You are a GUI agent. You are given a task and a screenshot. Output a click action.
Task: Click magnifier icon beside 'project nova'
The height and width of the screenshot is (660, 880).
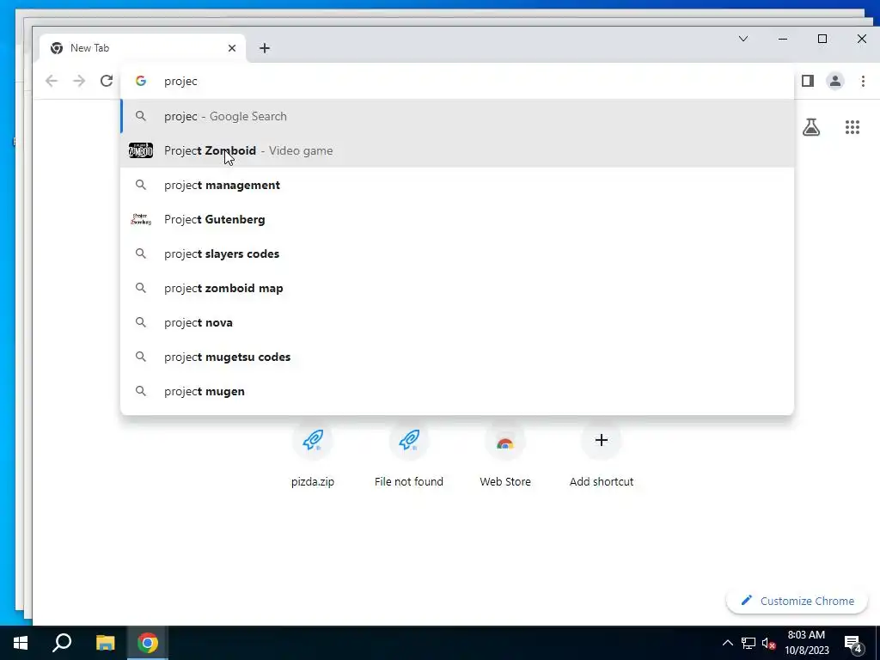[141, 323]
